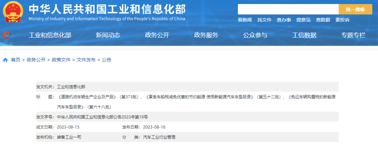Open the 查数据 quick link

323,20
